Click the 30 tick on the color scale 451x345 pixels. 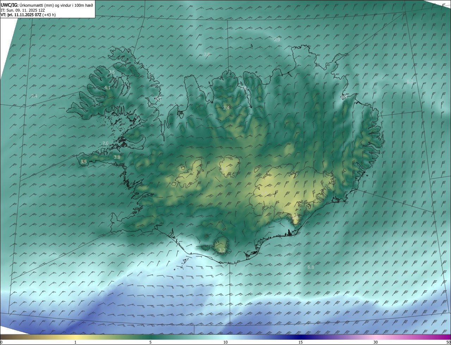(376, 342)
